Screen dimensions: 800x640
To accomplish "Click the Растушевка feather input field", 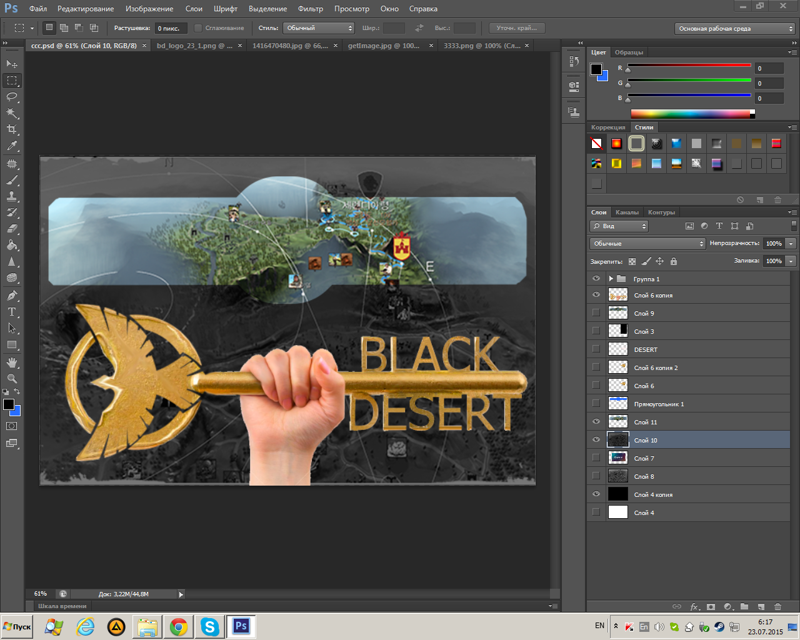I will pos(171,28).
